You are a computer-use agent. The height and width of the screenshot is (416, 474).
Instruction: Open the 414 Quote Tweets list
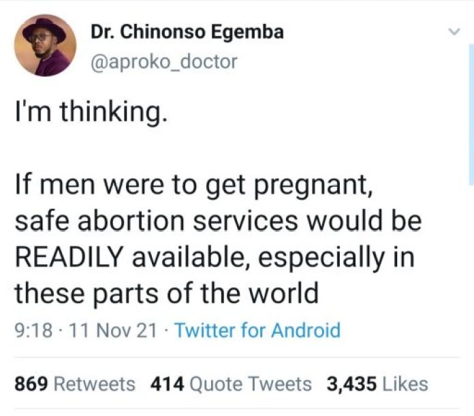point(231,384)
